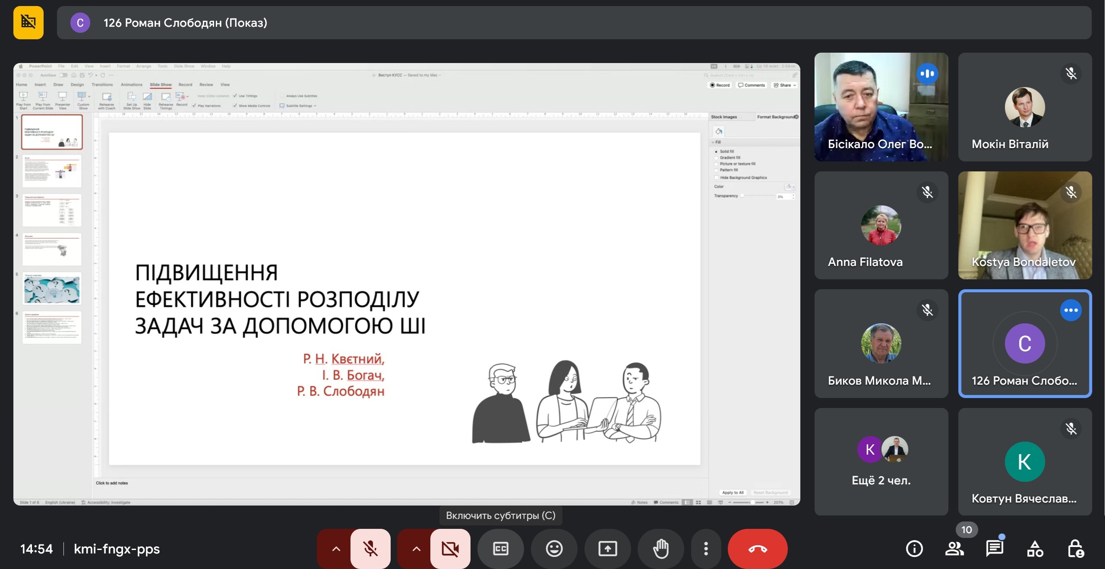
Task: Open options on 126 Роман Слобо... tile
Action: coord(1071,310)
